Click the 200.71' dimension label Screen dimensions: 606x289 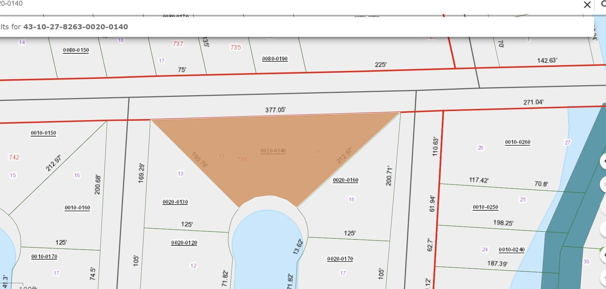pos(389,176)
